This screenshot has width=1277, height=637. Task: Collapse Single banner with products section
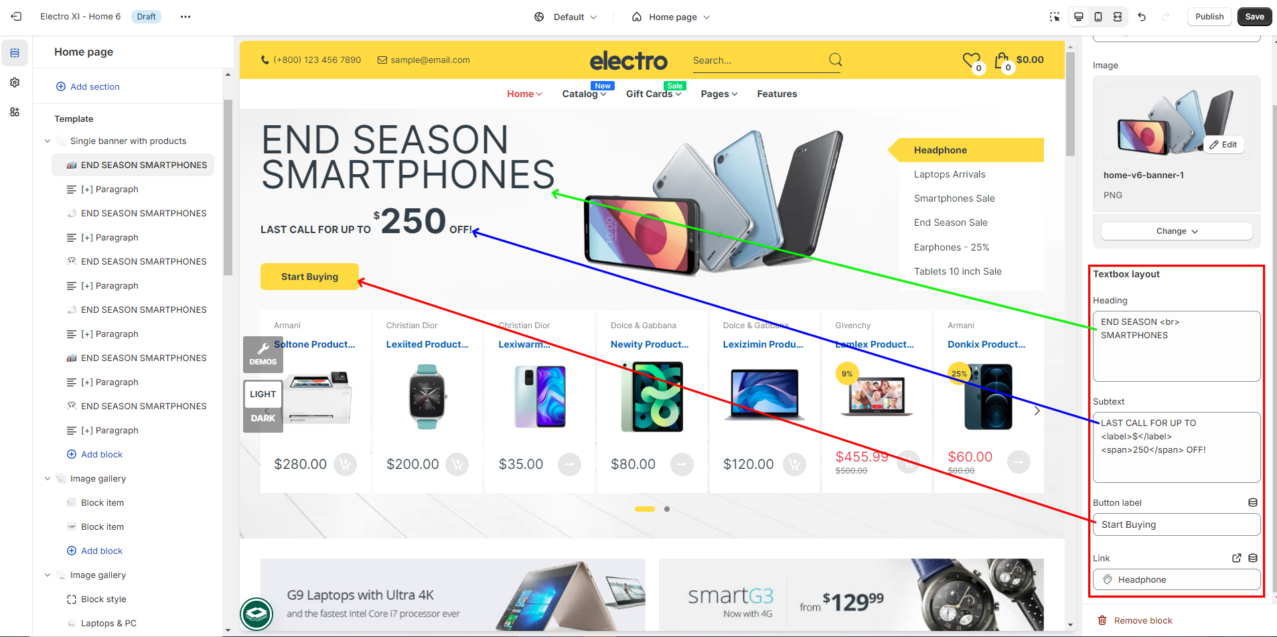(x=48, y=141)
